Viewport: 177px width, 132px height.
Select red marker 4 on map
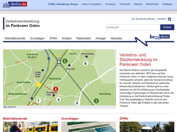(56, 89)
